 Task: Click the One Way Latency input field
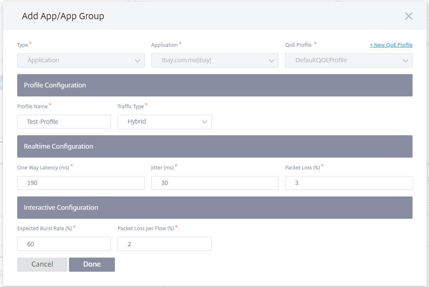point(81,183)
